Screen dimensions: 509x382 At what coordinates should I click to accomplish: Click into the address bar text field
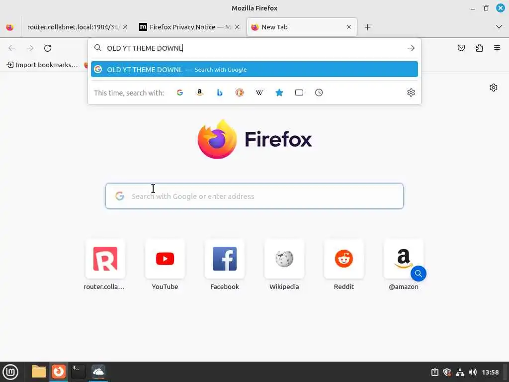point(255,48)
